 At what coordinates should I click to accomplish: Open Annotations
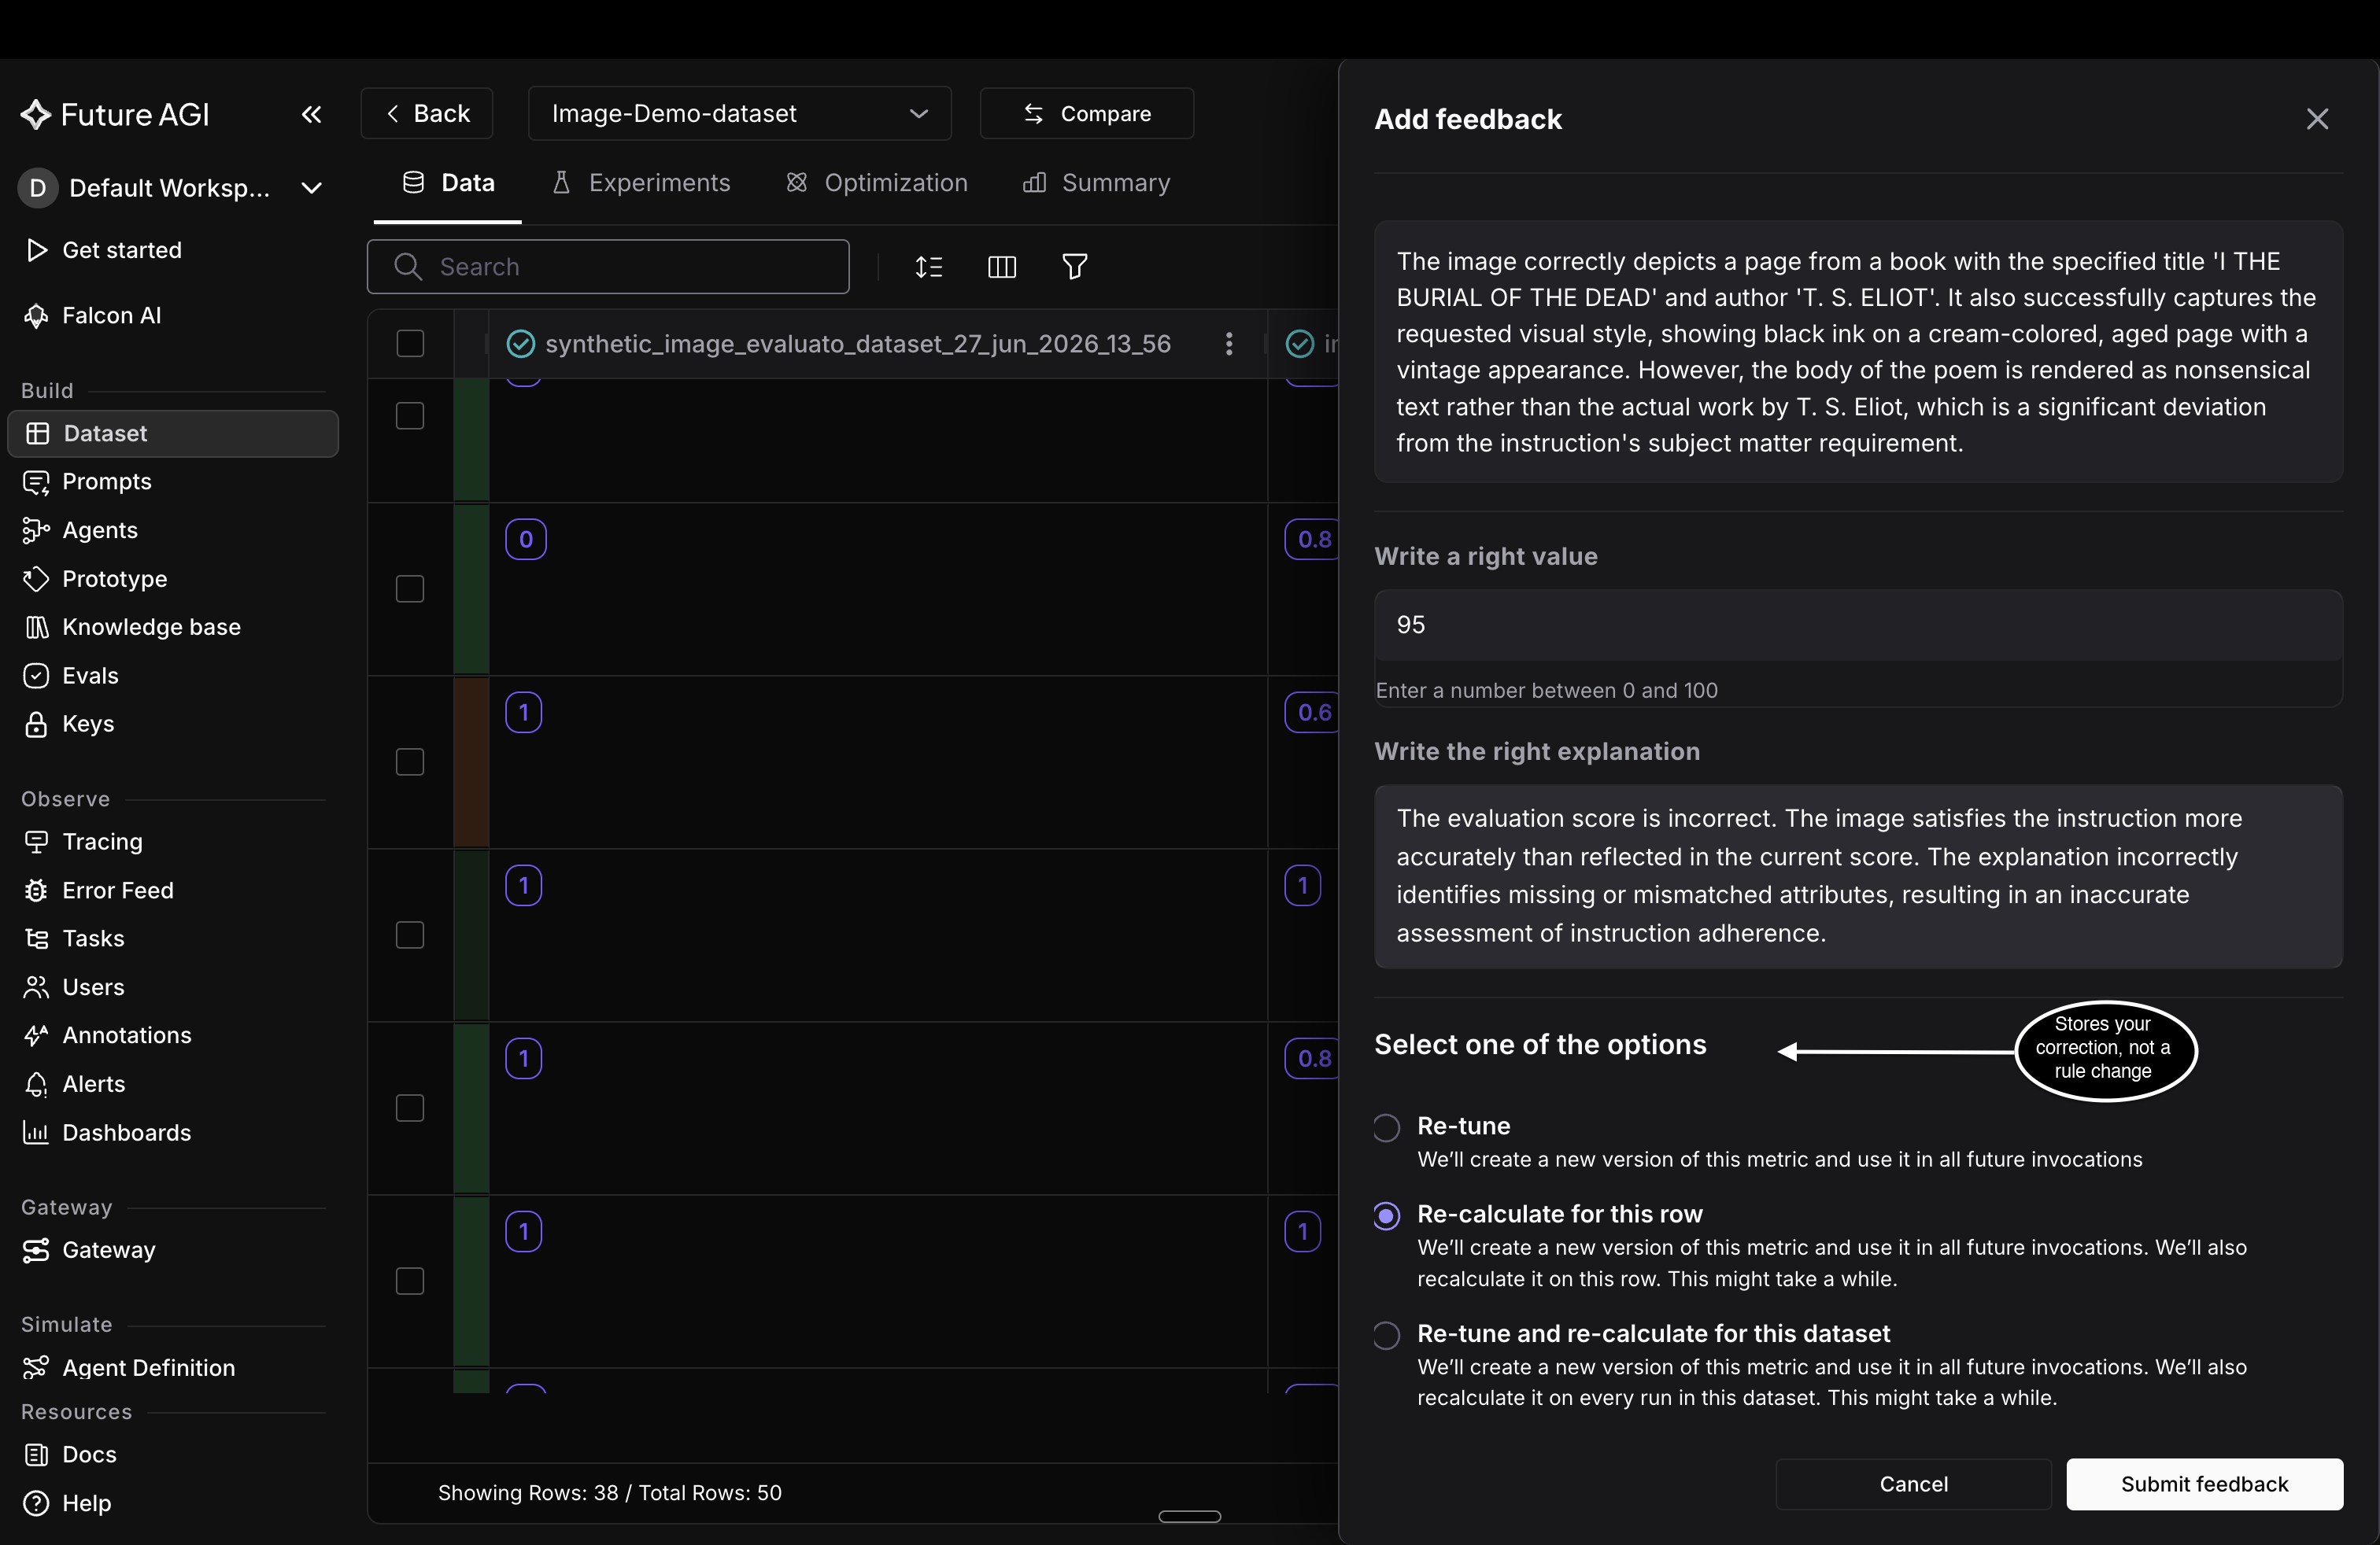click(126, 1035)
